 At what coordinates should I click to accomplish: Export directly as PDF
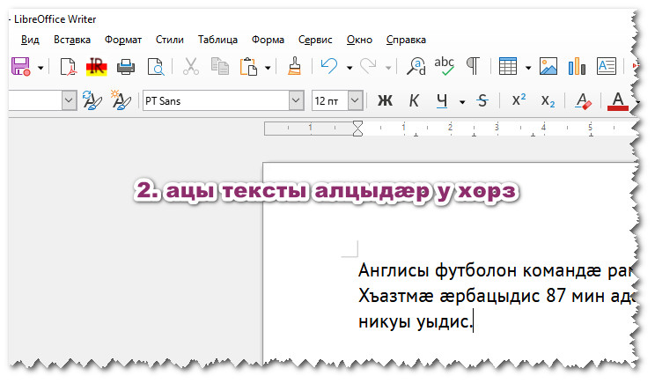[68, 66]
